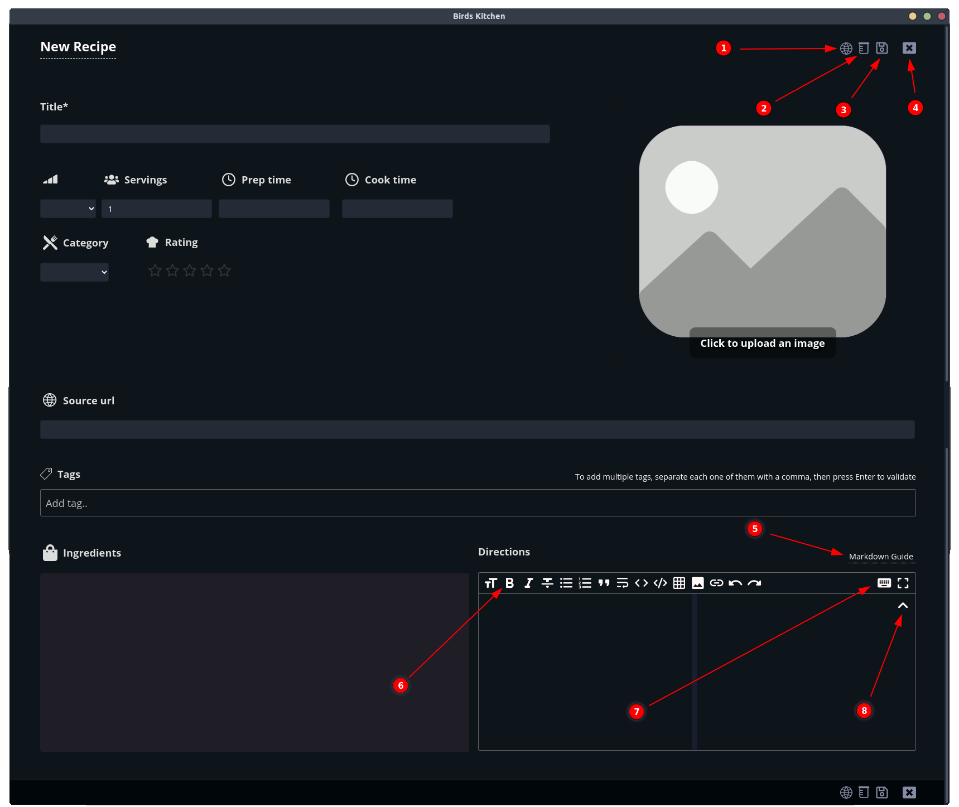Click the Source url globe icon
Image resolution: width=959 pixels, height=807 pixels.
[x=50, y=400]
